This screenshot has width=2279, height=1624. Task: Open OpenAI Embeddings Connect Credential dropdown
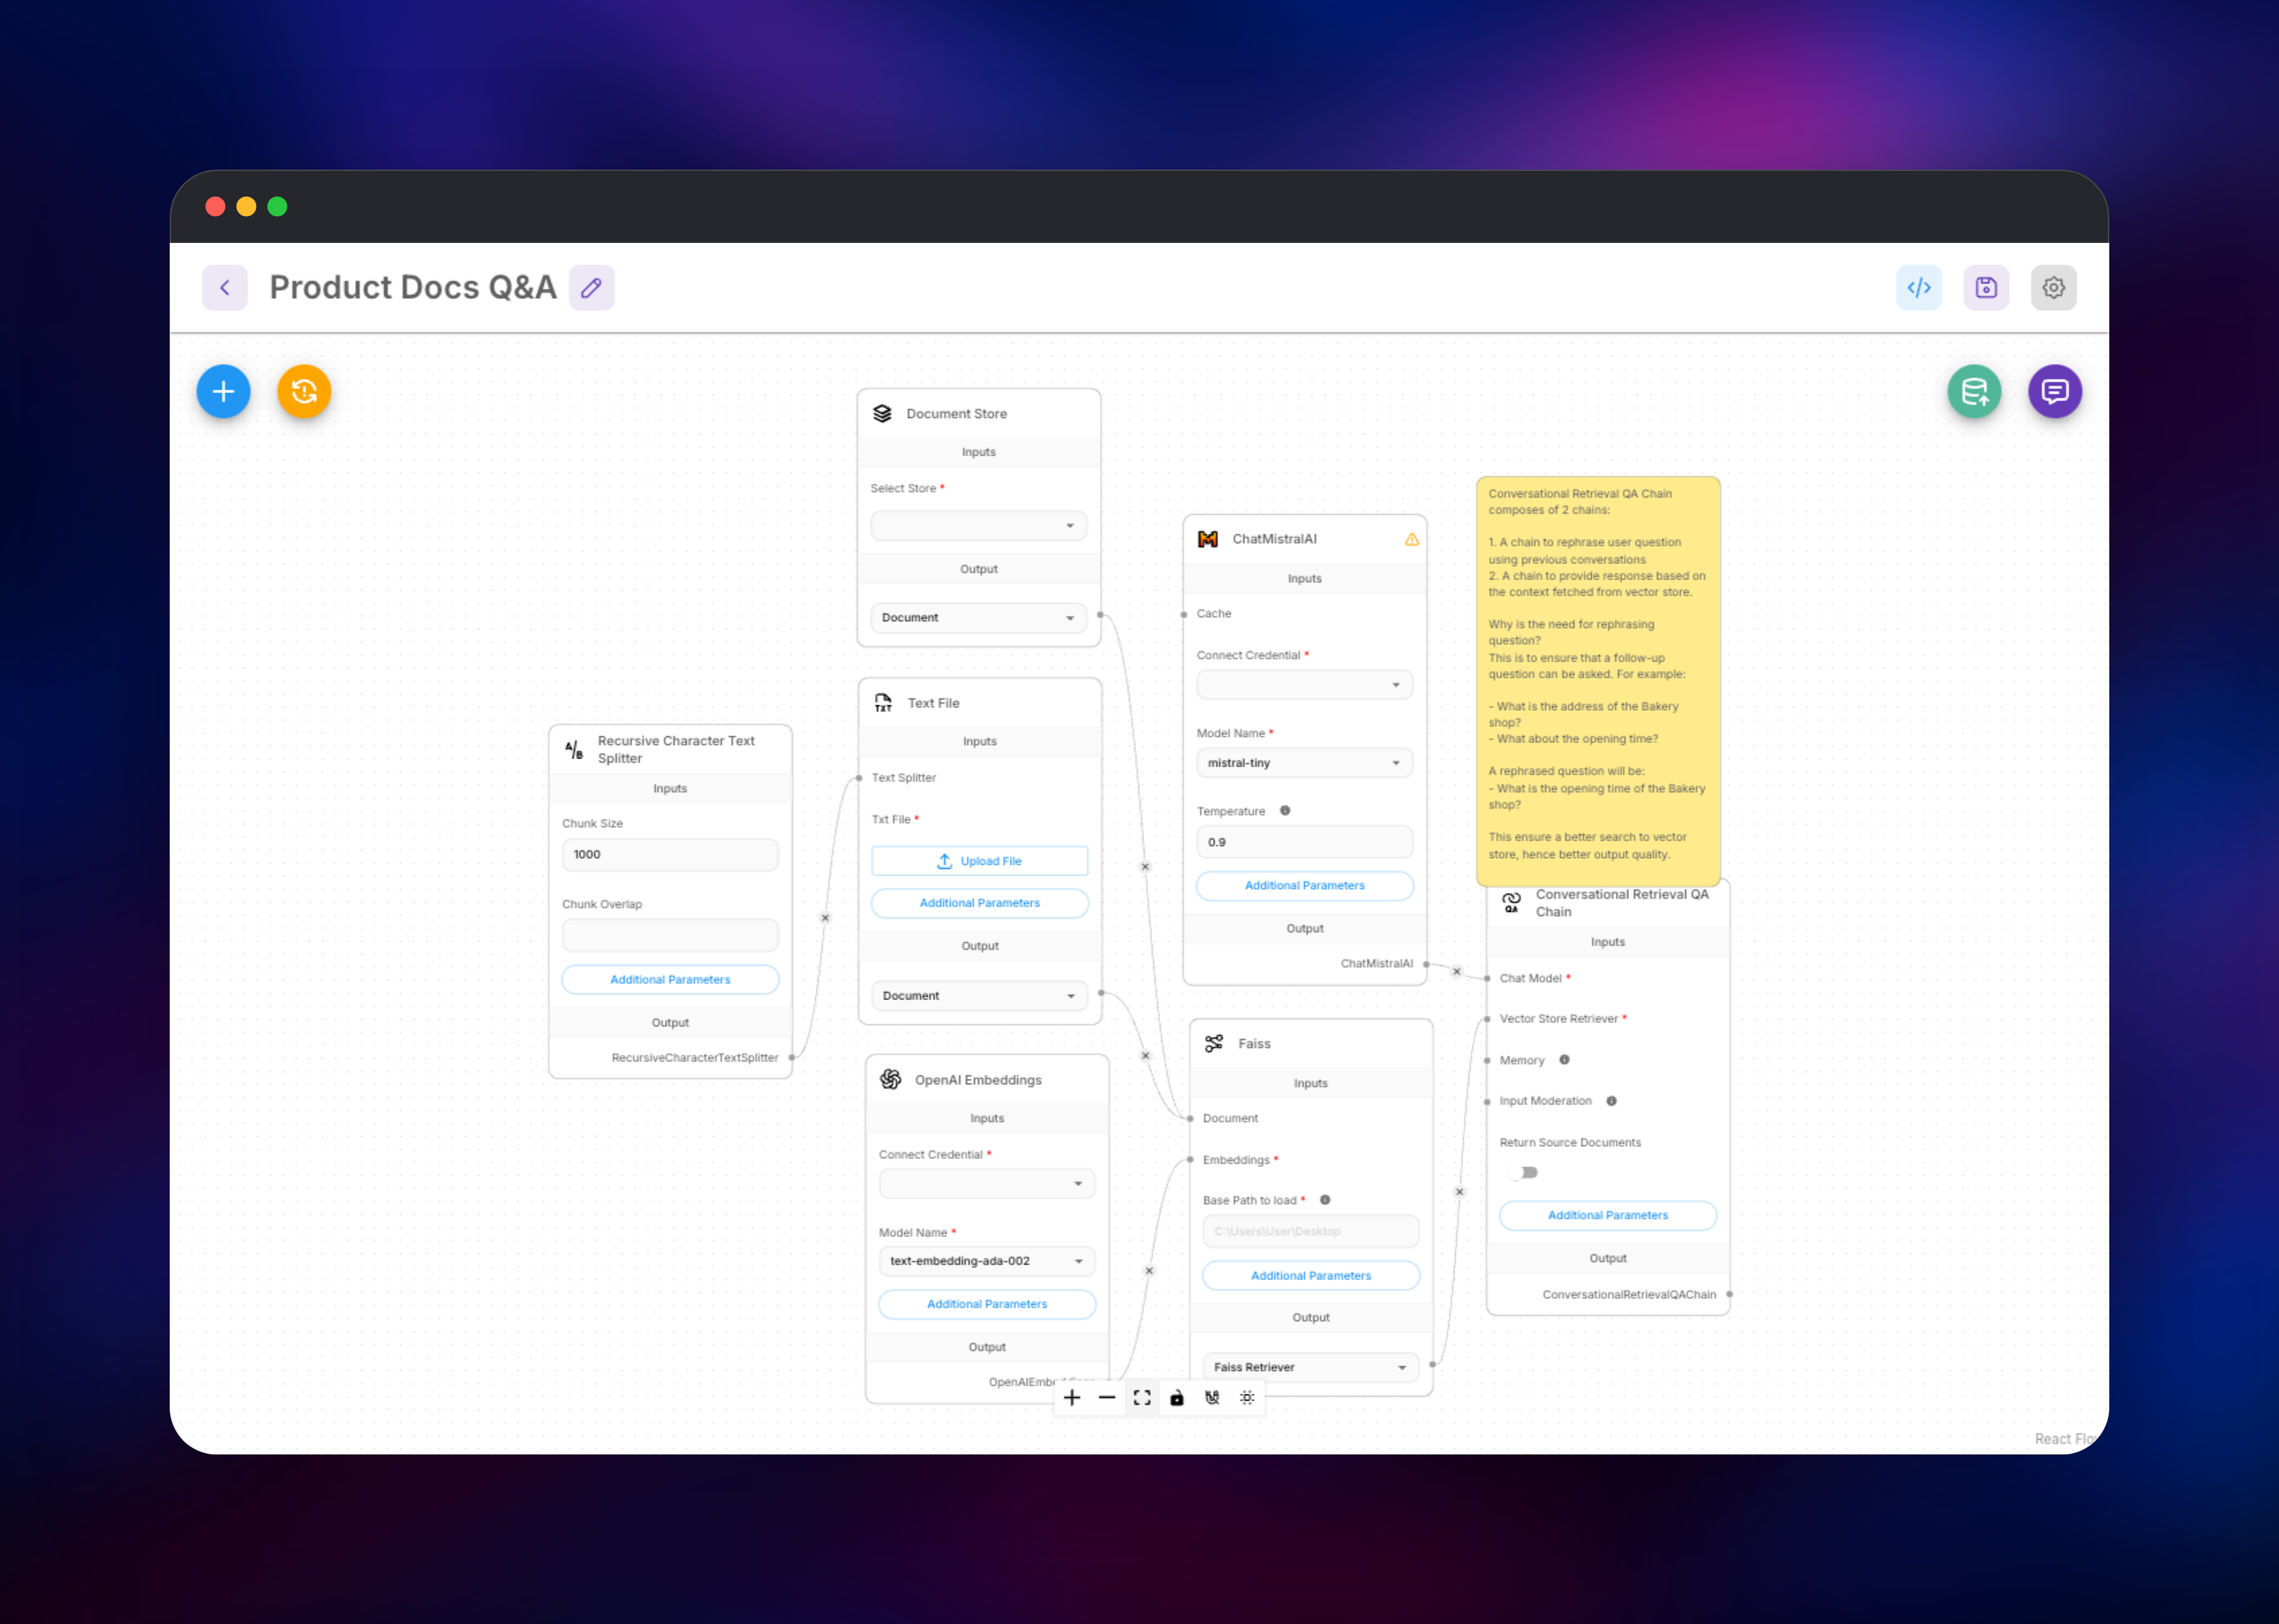[x=987, y=1183]
